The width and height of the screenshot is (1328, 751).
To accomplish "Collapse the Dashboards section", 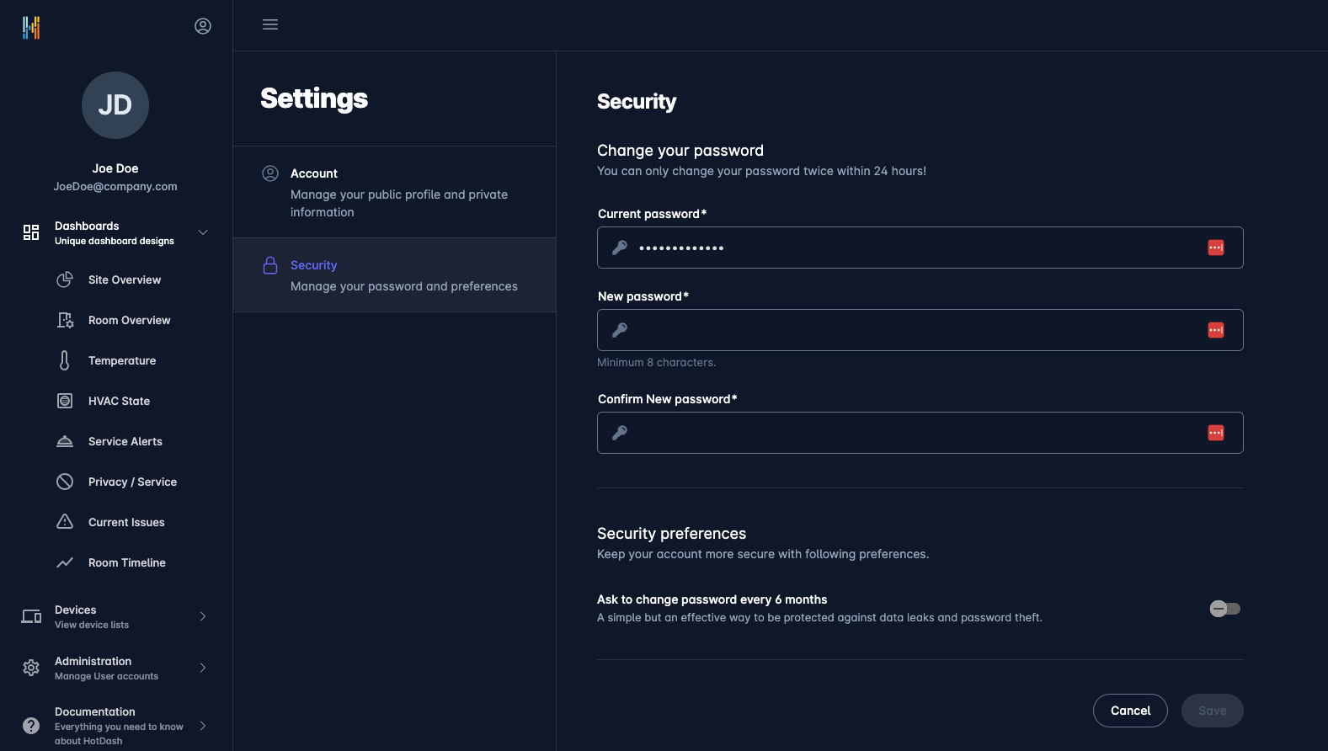I will (202, 232).
